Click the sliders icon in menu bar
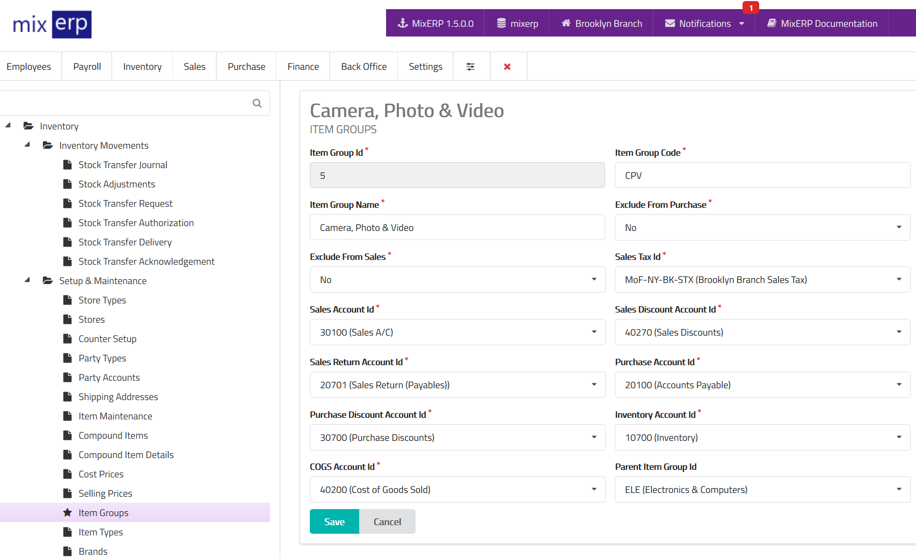This screenshot has height=559, width=916. coord(470,67)
